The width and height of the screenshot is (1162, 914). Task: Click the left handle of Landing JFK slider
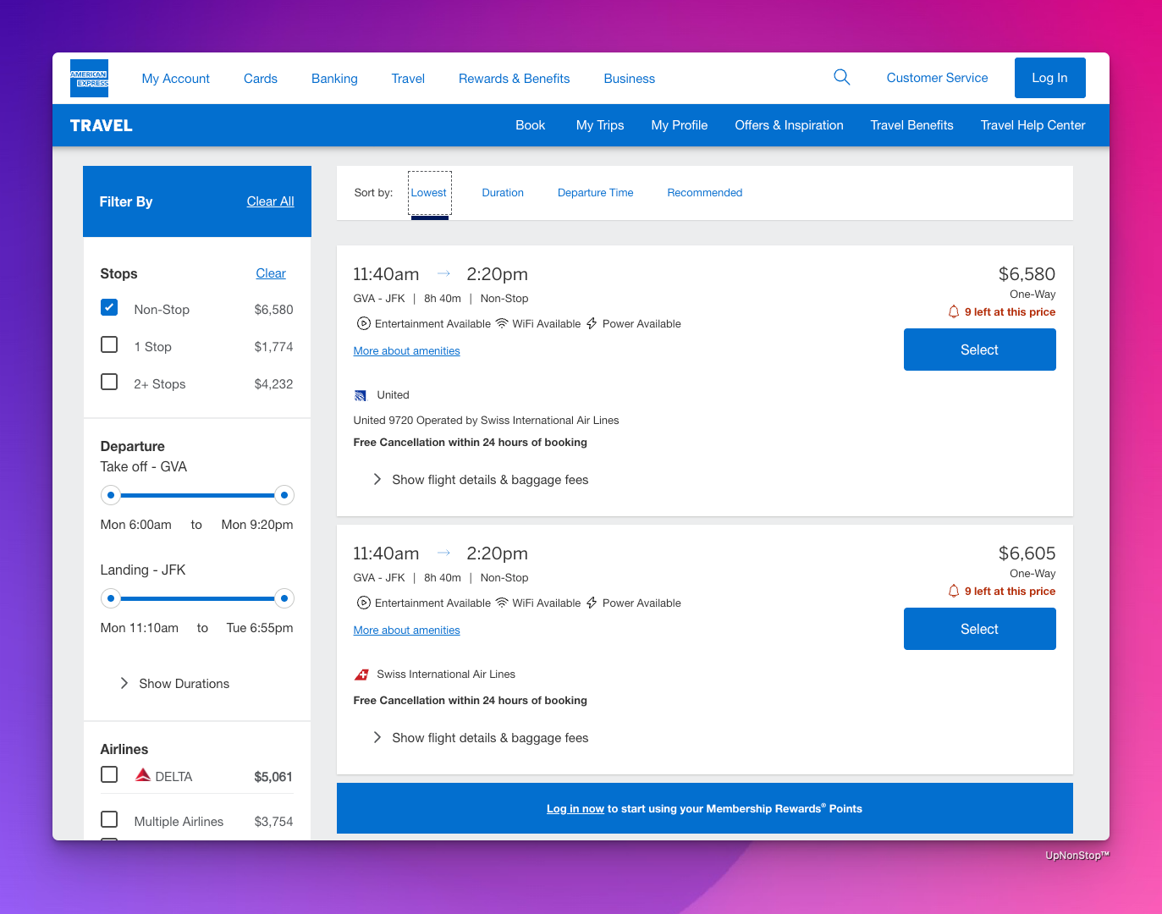pyautogui.click(x=111, y=598)
